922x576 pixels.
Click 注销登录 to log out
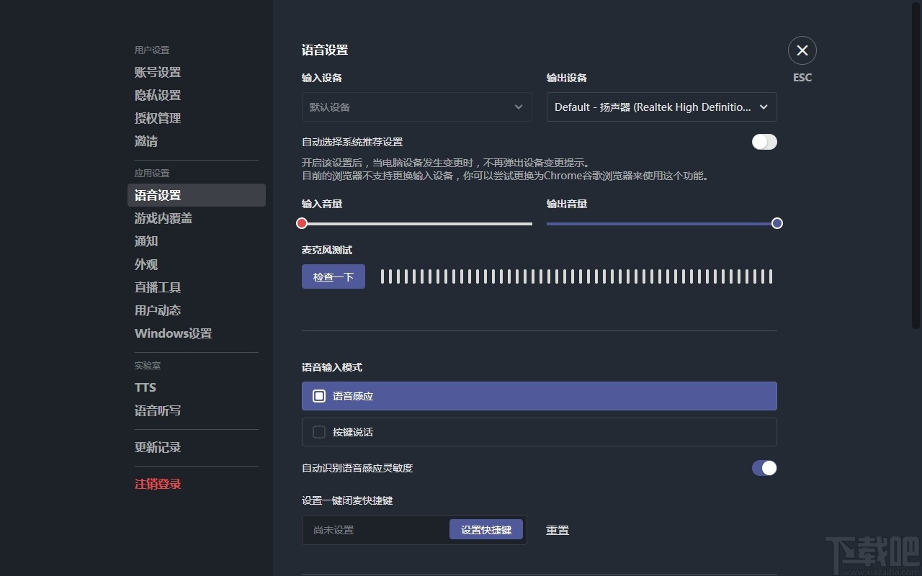[158, 484]
